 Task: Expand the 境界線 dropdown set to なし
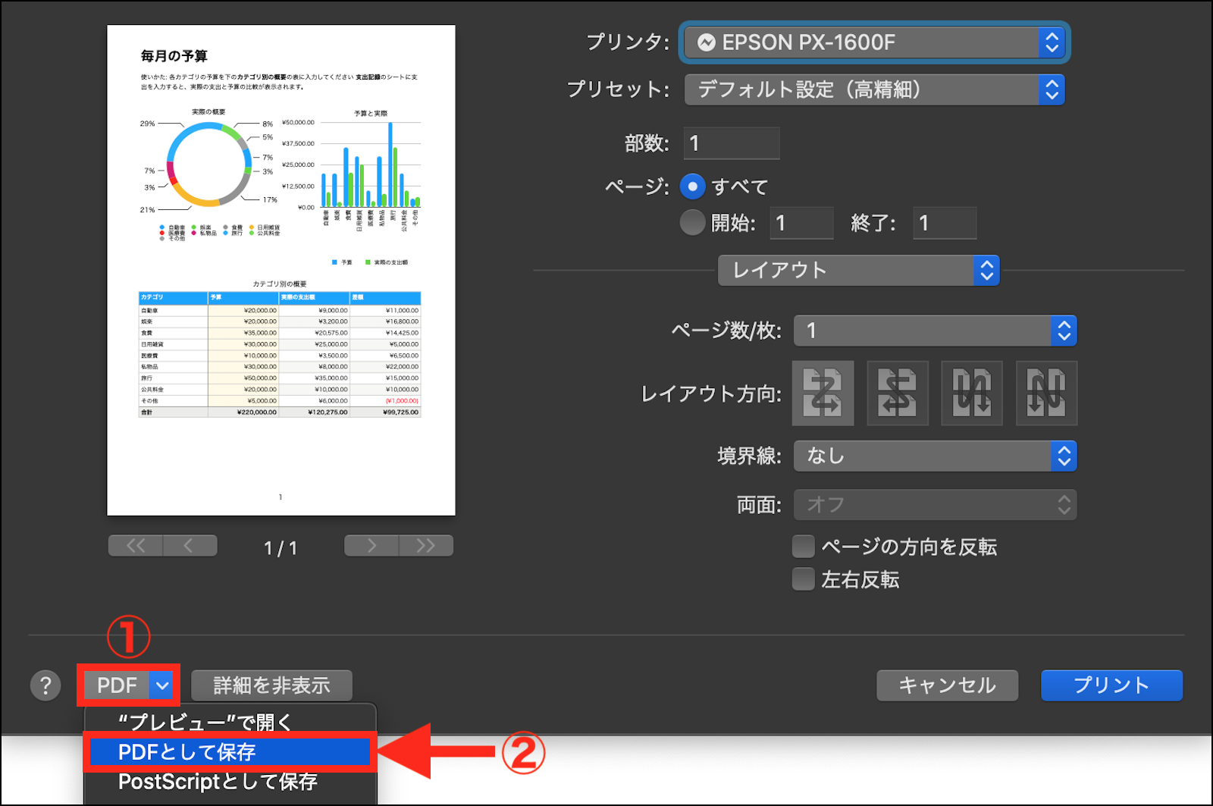[x=934, y=456]
